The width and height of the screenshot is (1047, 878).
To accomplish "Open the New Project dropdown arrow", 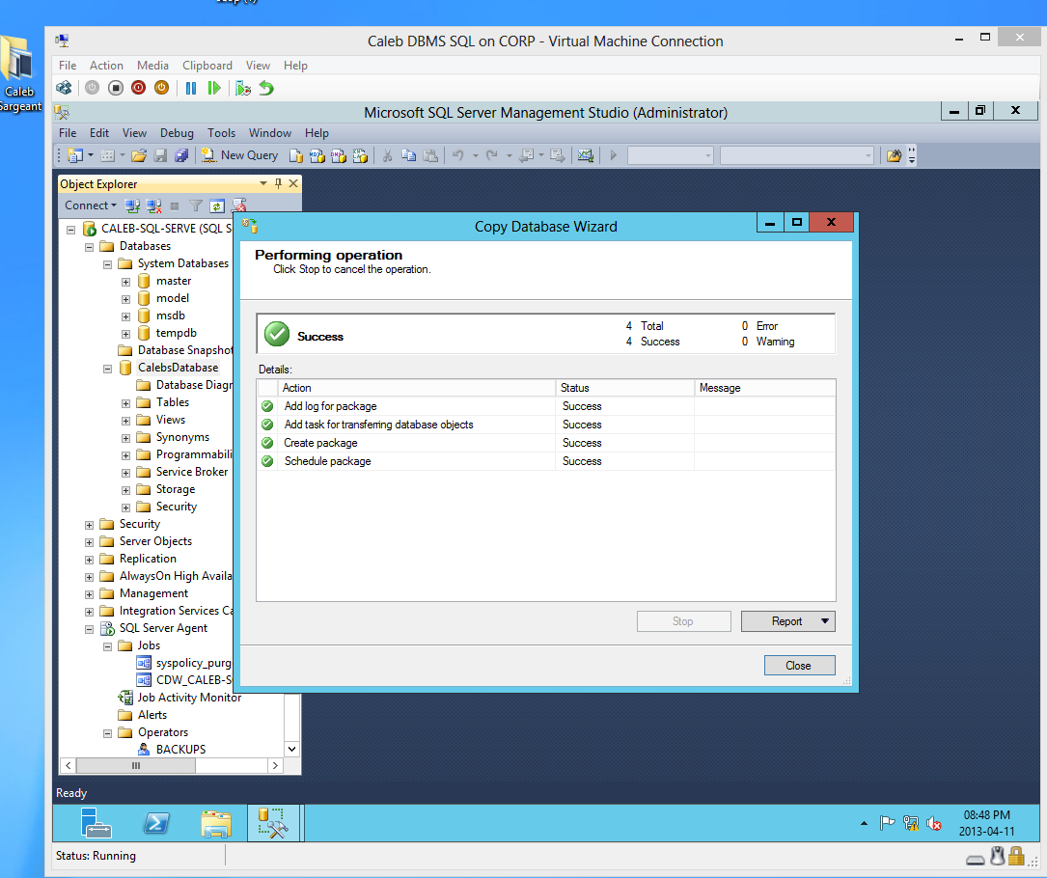I will pyautogui.click(x=90, y=155).
